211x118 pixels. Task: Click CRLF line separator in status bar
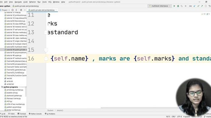(173, 117)
